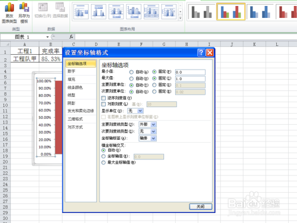
Task: Apply the blue chart style swatch
Action: coord(260,12)
